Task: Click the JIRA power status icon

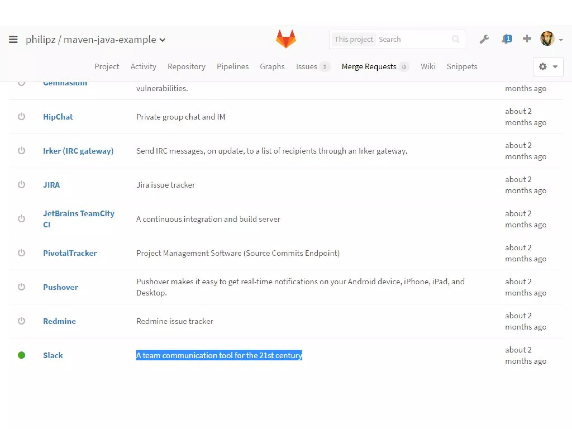Action: (x=22, y=185)
